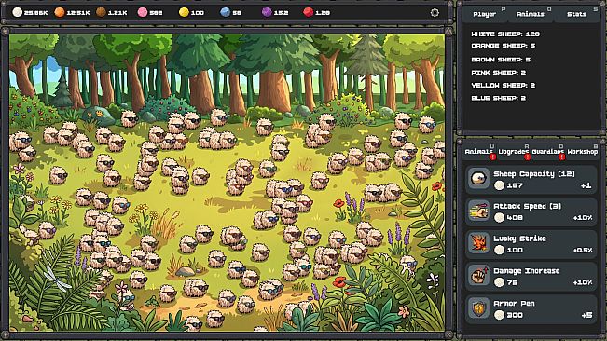Click the yellow wool currency icon
The height and width of the screenshot is (341, 607).
[184, 12]
